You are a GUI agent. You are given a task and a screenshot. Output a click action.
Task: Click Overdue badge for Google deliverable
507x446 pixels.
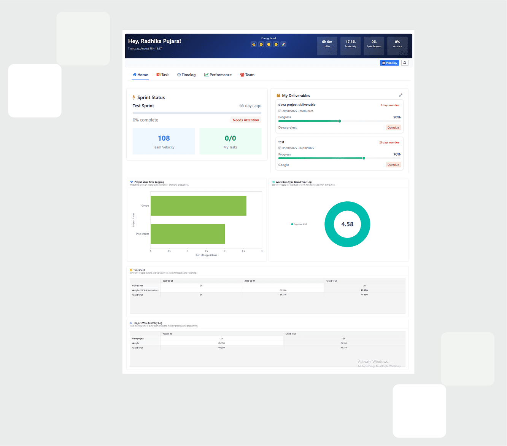pyautogui.click(x=393, y=165)
